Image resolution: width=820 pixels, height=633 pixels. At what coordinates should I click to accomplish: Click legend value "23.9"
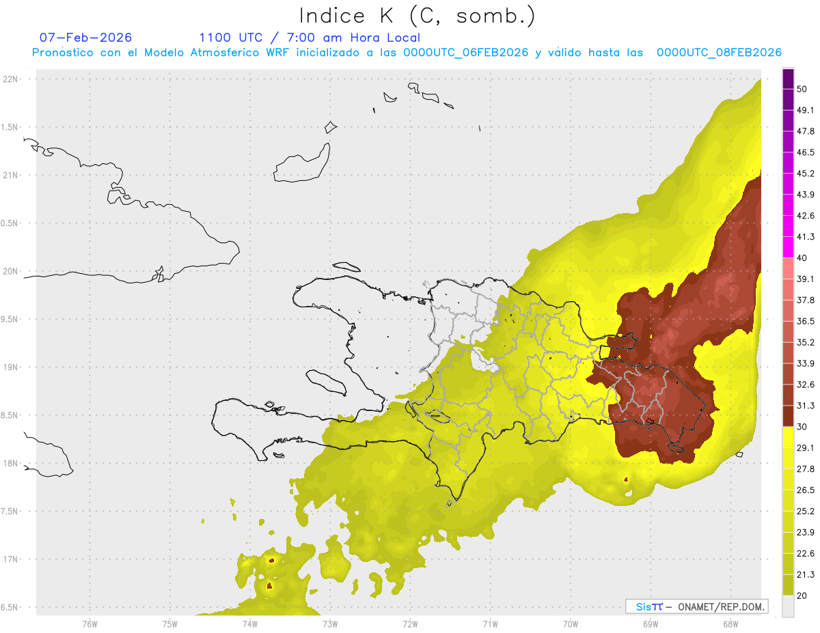806,533
